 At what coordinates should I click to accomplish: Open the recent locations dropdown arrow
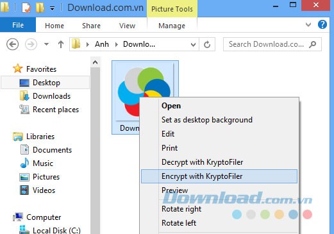46,44
